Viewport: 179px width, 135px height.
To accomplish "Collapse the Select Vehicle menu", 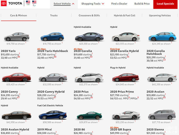I will [64, 4].
